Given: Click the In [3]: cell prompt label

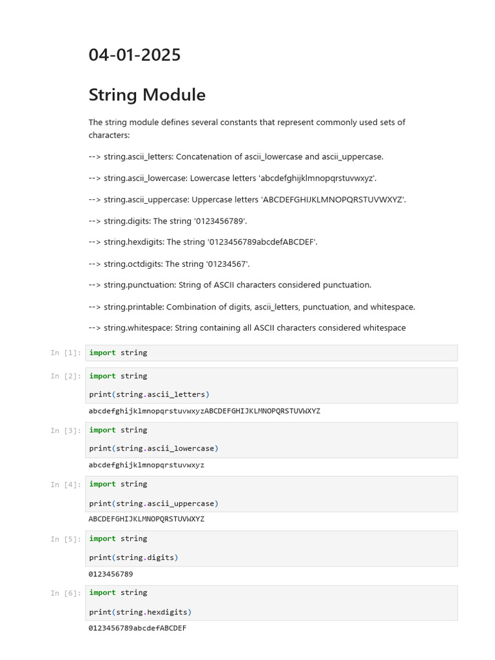Looking at the screenshot, I should (x=66, y=430).
